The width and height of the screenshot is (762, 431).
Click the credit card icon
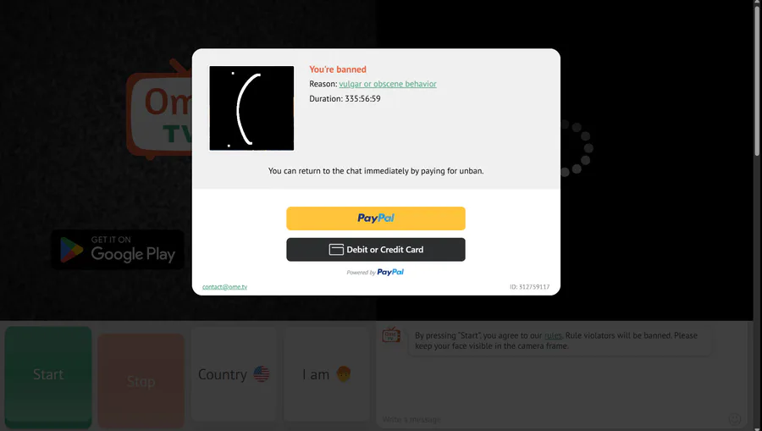click(336, 249)
